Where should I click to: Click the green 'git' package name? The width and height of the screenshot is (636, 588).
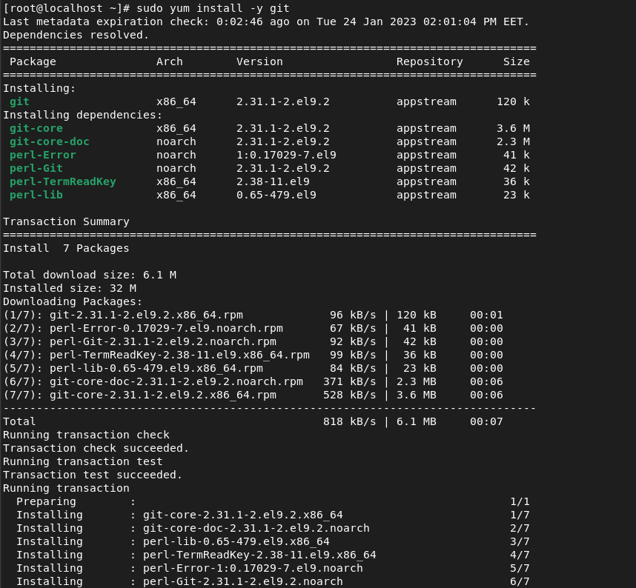(x=19, y=101)
